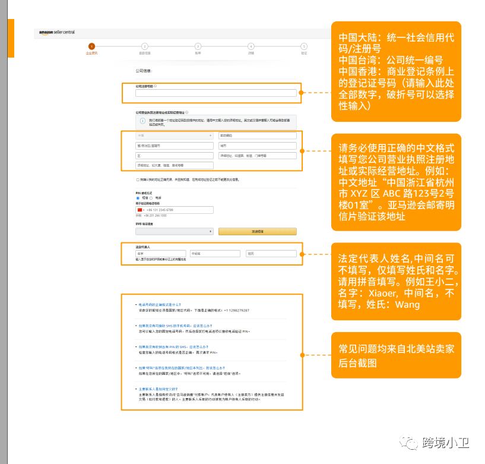Click step 5 验证 progress circle
The image size is (485, 464).
tap(303, 45)
